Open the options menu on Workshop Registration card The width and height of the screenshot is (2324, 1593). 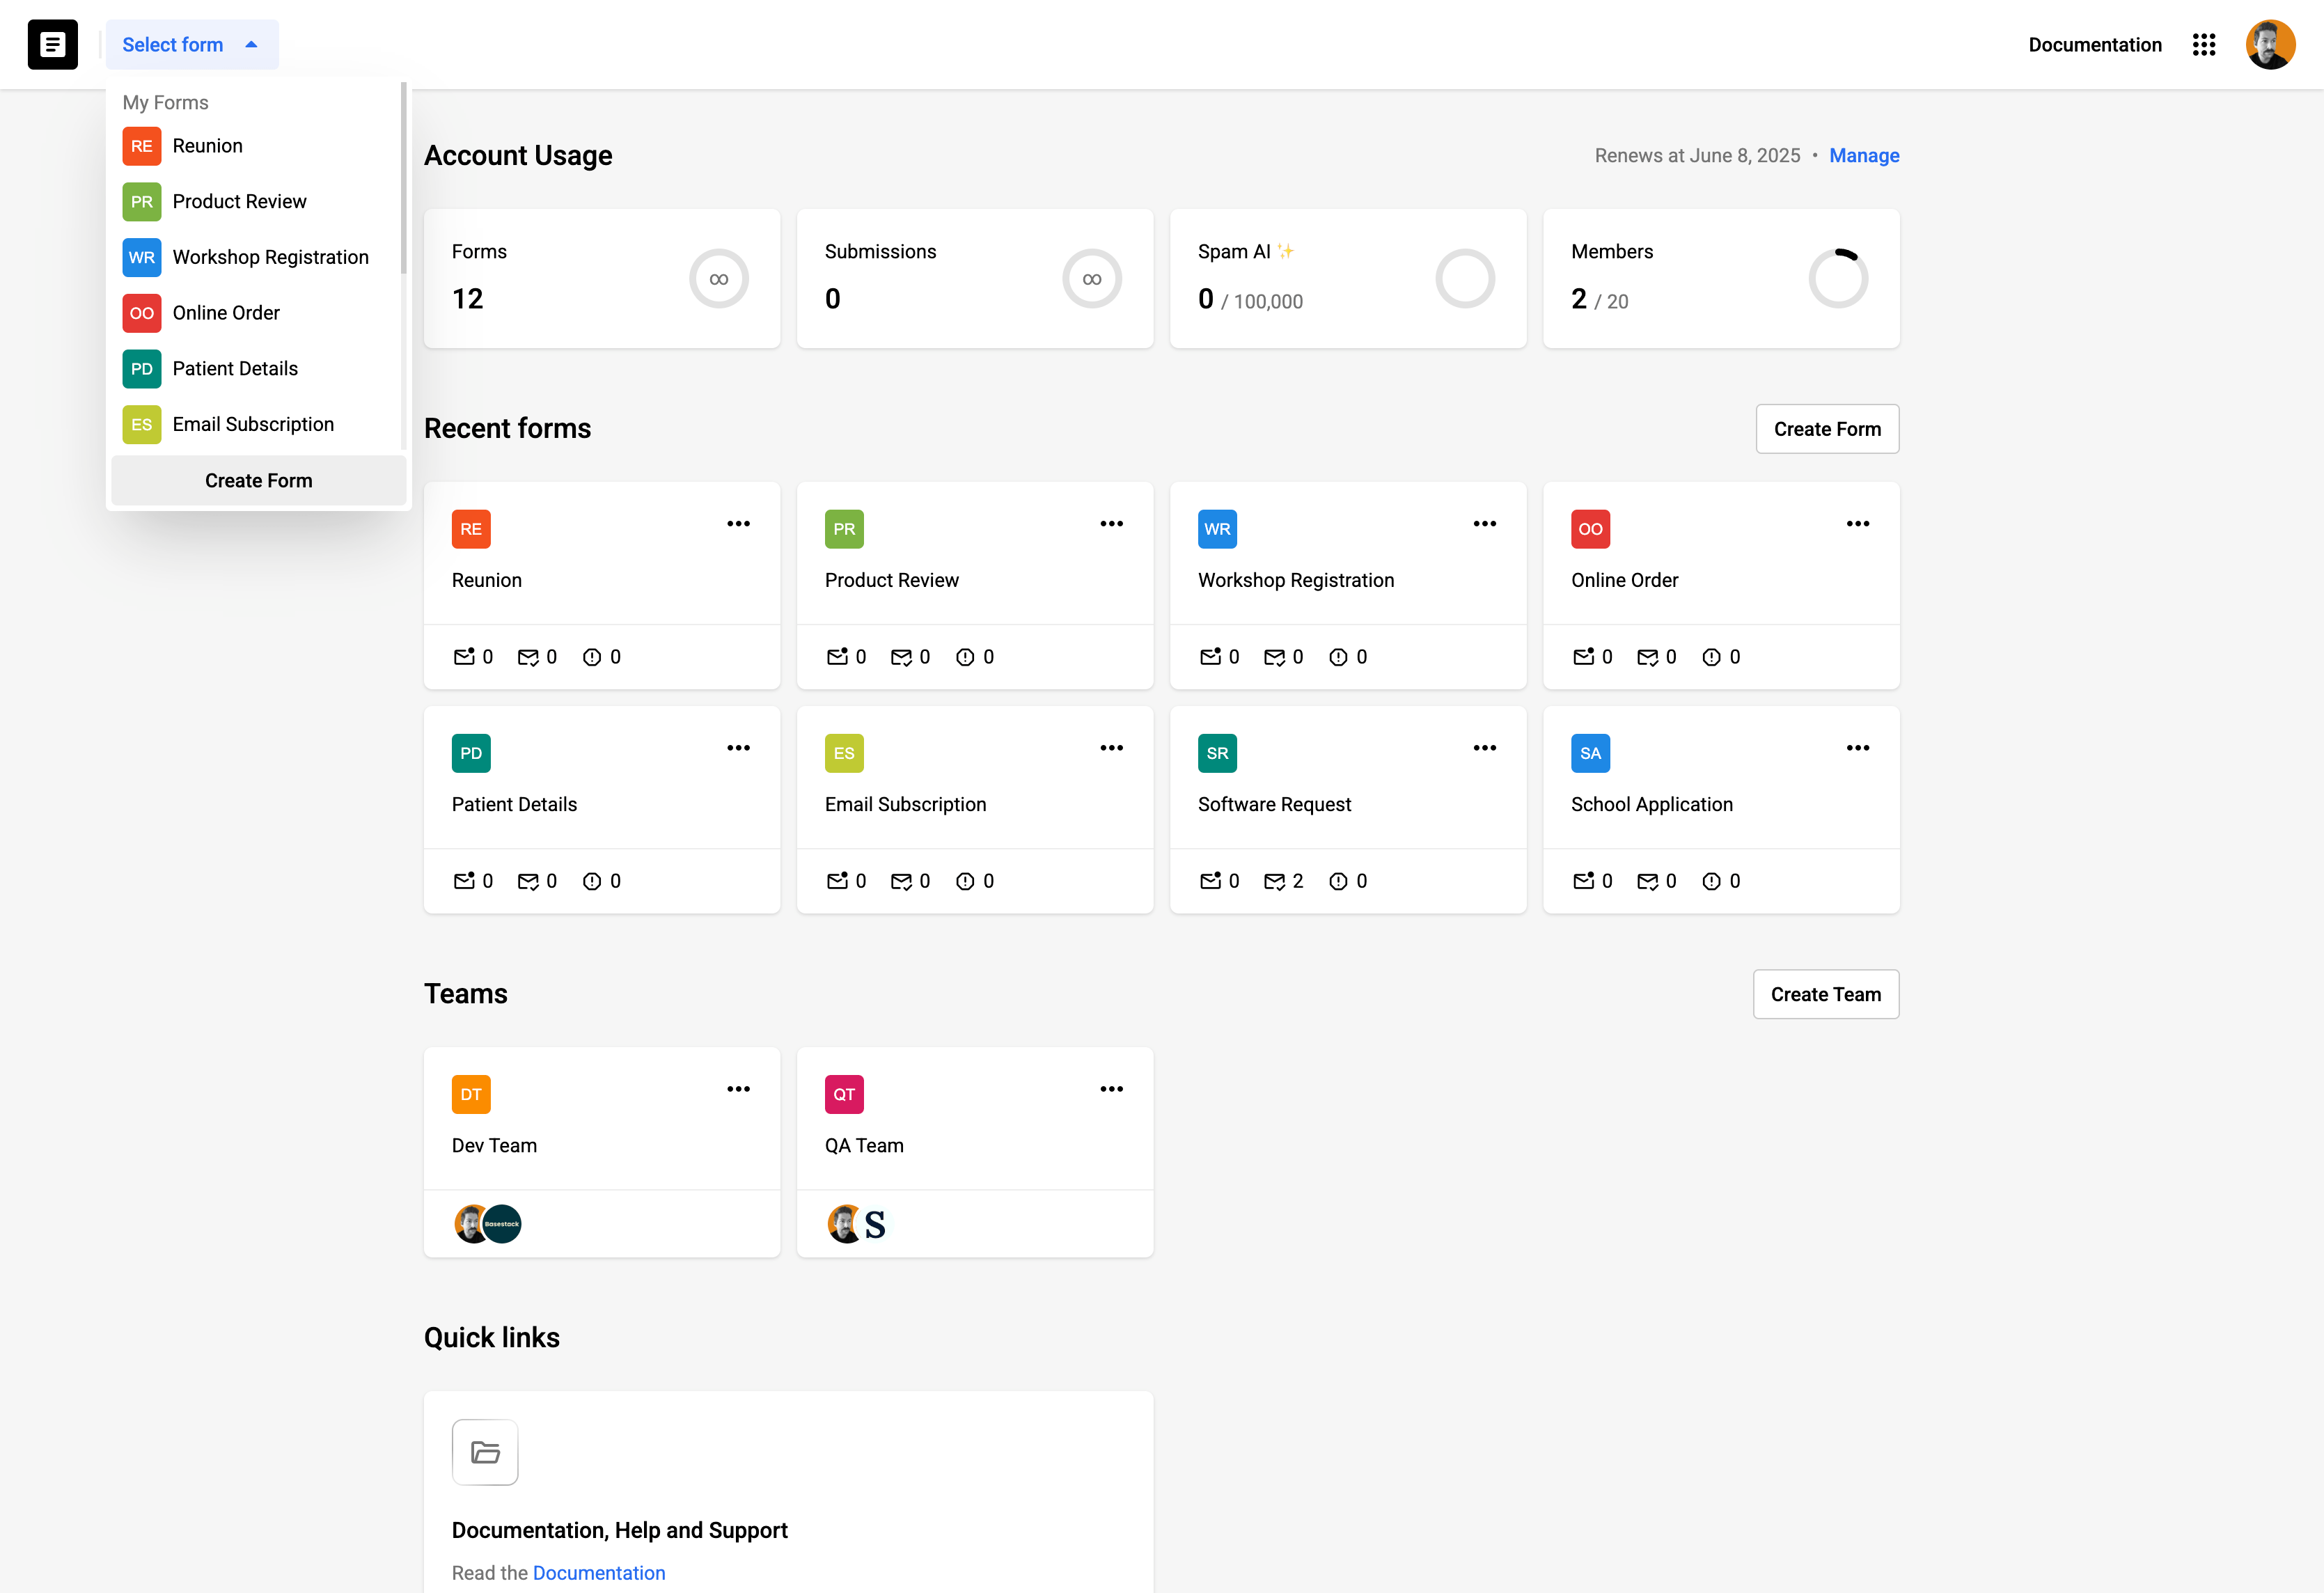pyautogui.click(x=1484, y=523)
